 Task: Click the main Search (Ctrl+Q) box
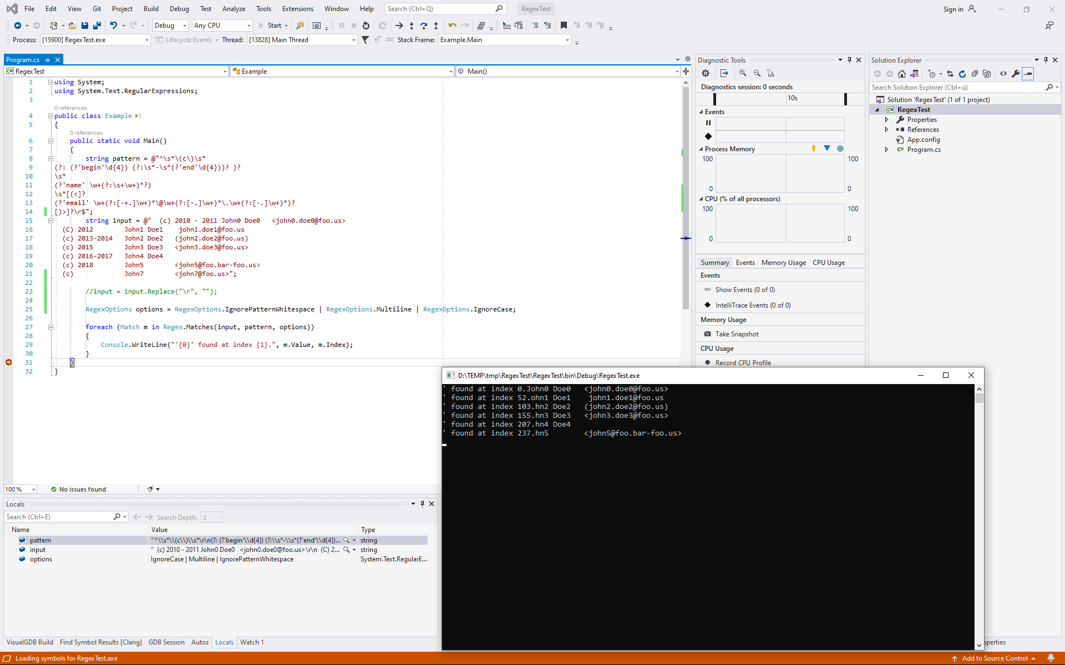tap(445, 9)
